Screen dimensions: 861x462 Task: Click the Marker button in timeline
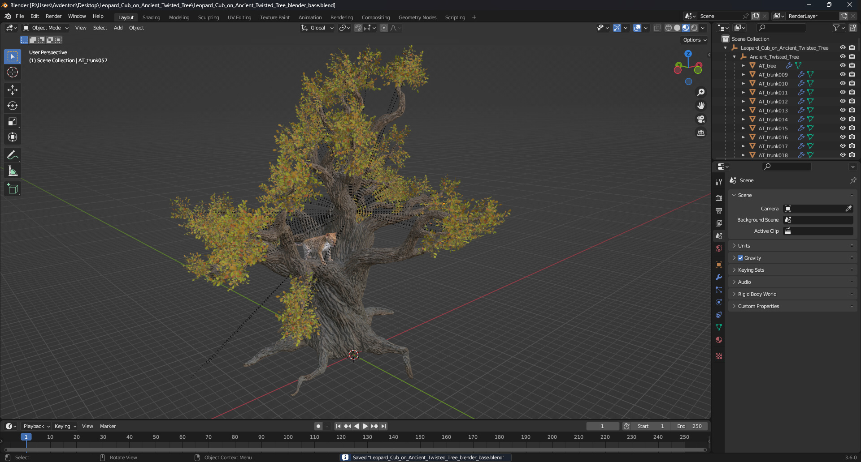108,426
